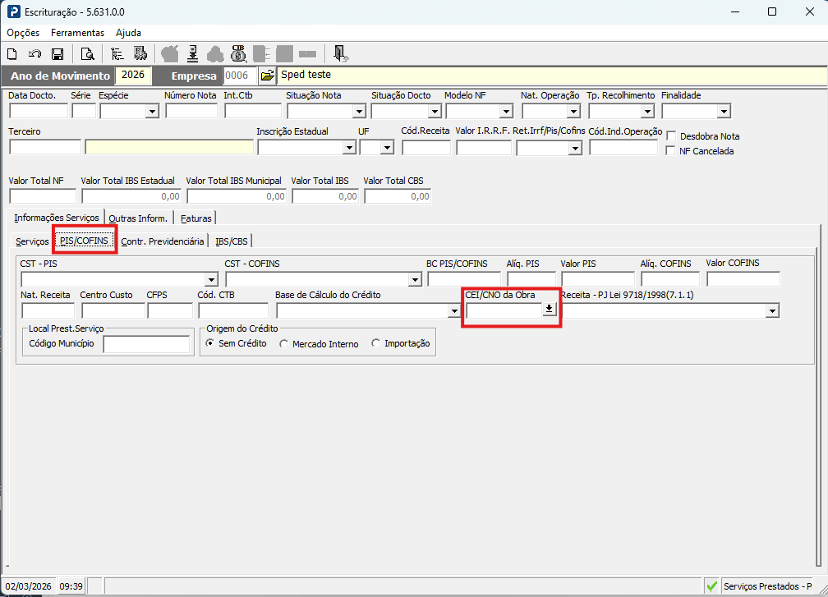828x597 pixels.
Task: Check the NF Cancelada checkbox
Action: pyautogui.click(x=671, y=151)
